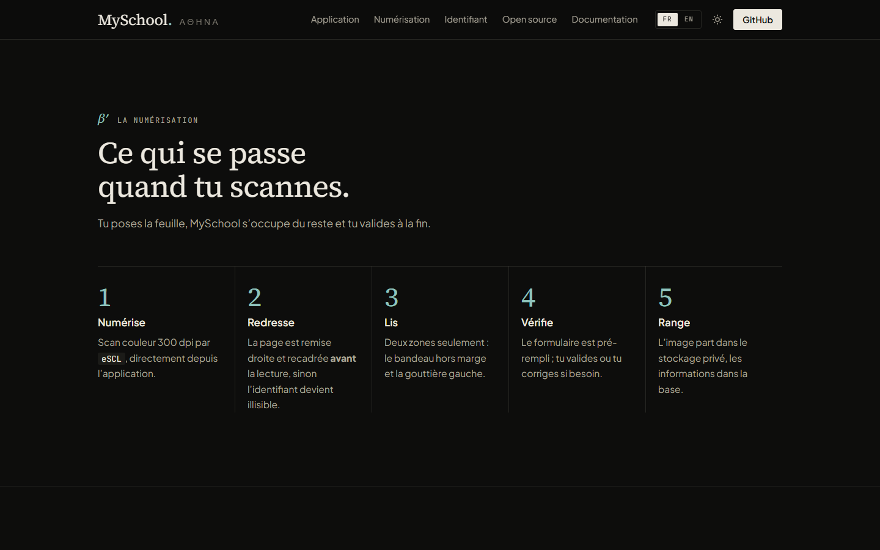The height and width of the screenshot is (550, 880).
Task: Click the 'Vérifie' step title
Action: point(537,323)
